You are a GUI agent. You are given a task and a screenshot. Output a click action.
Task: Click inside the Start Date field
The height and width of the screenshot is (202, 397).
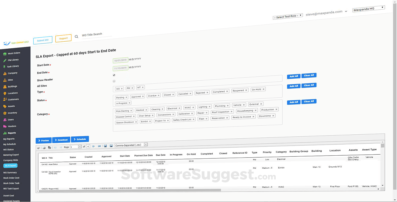[120, 60]
